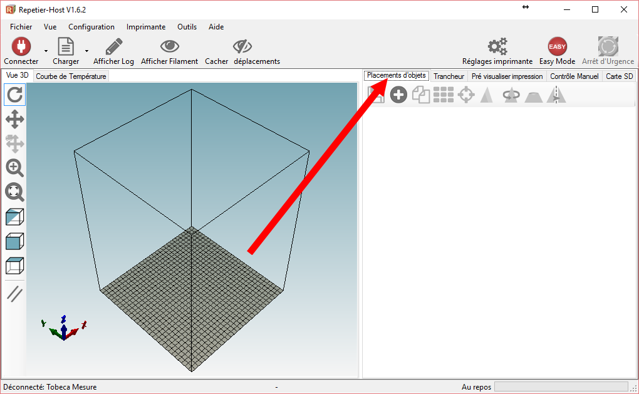Toggle Cacher déplacements crossed-eye icon
639x394 pixels.
pyautogui.click(x=242, y=47)
